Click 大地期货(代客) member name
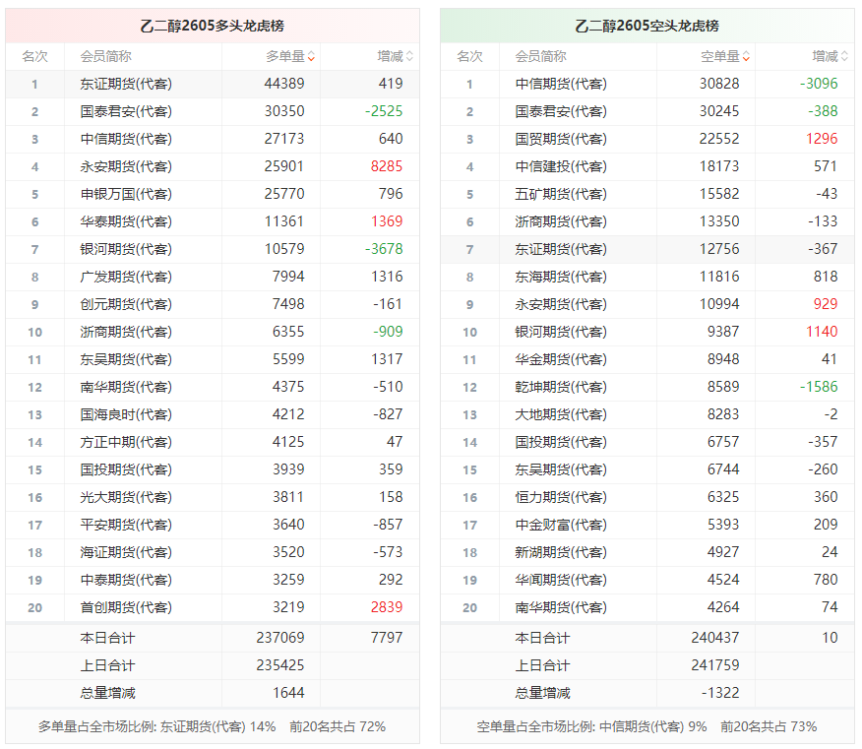This screenshot has height=749, width=862. tap(561, 414)
